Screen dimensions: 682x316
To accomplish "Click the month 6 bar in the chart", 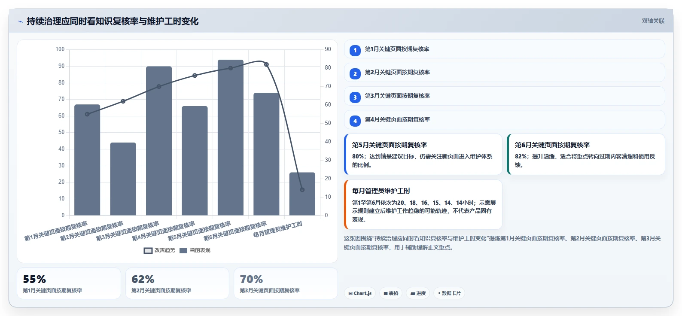I will (x=266, y=154).
